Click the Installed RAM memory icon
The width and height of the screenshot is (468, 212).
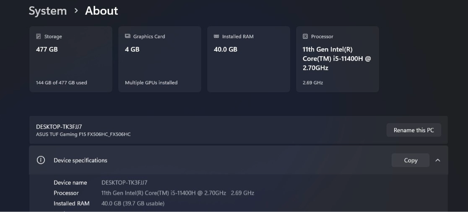216,37
